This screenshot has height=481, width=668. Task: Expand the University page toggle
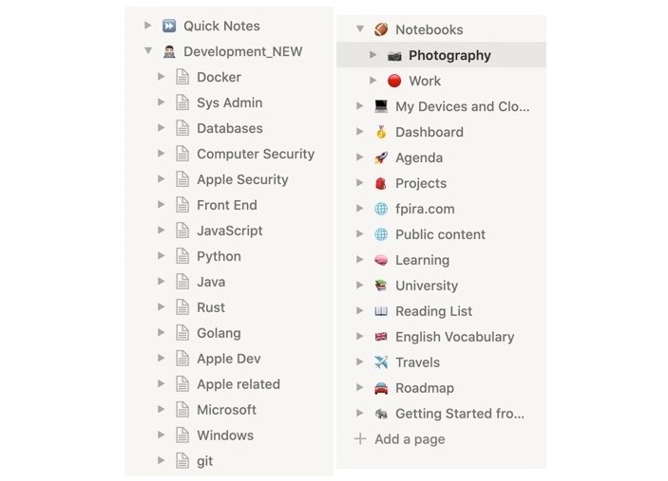click(359, 285)
